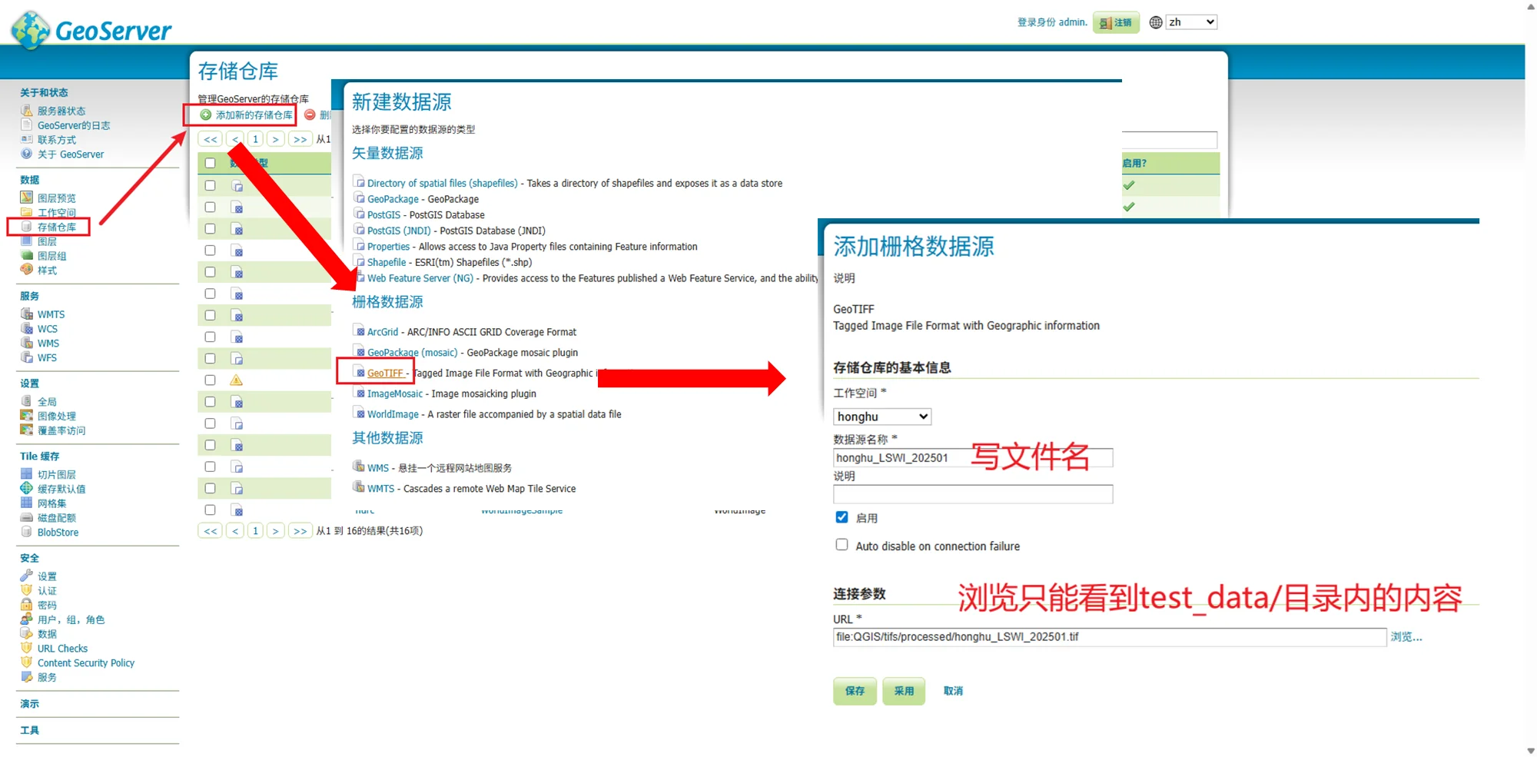Screen dimensions: 1537x757
Task: Enable Auto disable on connection failure
Action: [x=842, y=545]
